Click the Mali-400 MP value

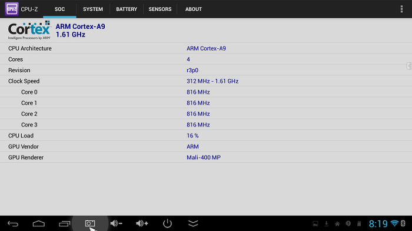[204, 158]
